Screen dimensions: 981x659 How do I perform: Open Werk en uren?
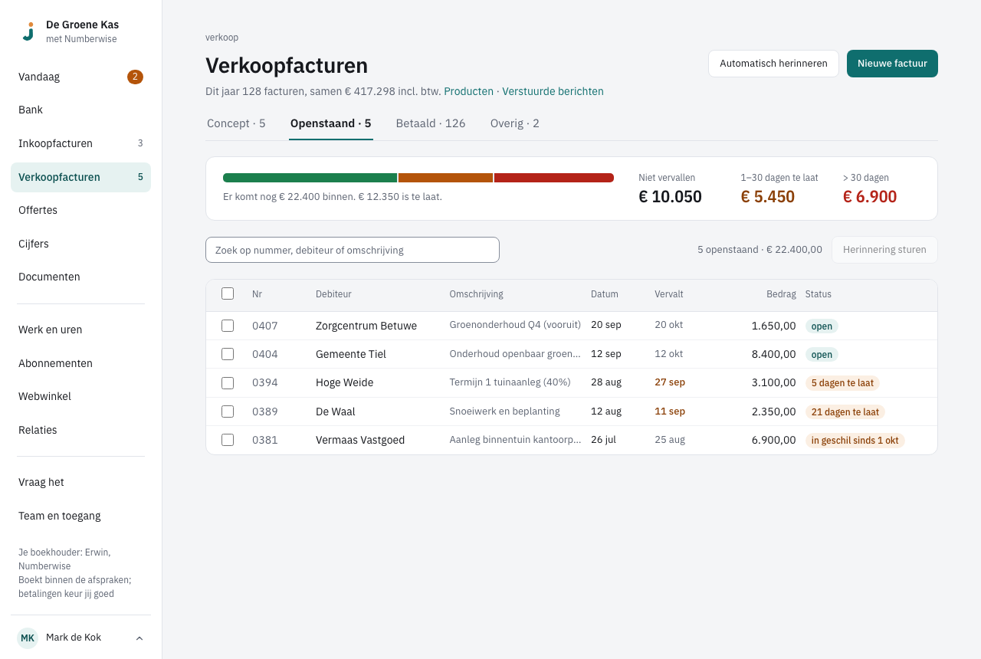click(80, 329)
